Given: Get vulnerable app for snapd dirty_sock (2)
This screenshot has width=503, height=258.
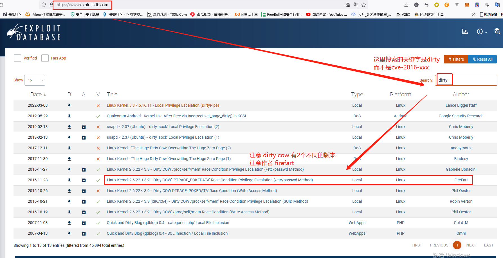Looking at the screenshot, I should [x=84, y=127].
